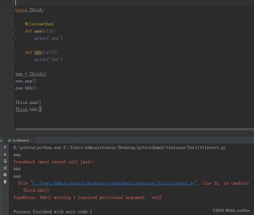This screenshot has height=215, width=254.
Task: Collapse the def bbb method fold marker
Action: [x=13, y=52]
